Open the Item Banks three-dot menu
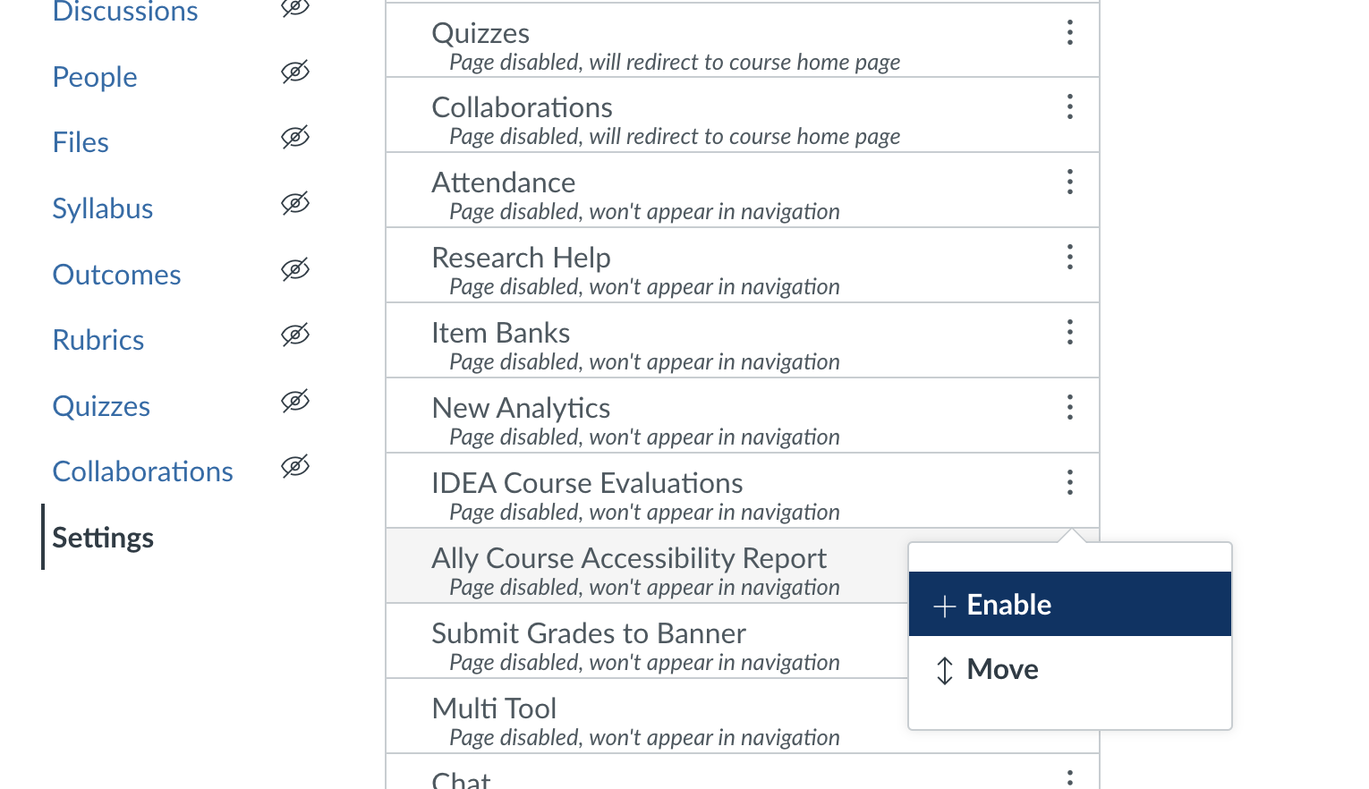 coord(1070,332)
